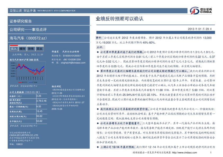Image resolution: width=223 pixels, height=157 pixels.
Task: Click the diamond bullet before 第四季度公司盈利大幅增长
Action: coord(98,71)
